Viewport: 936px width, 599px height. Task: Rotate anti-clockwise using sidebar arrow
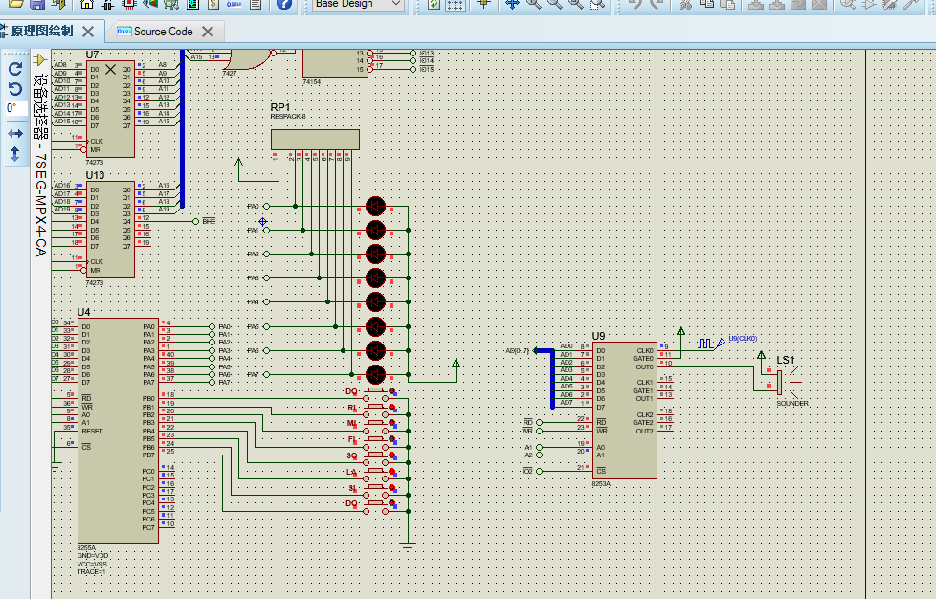pyautogui.click(x=15, y=89)
